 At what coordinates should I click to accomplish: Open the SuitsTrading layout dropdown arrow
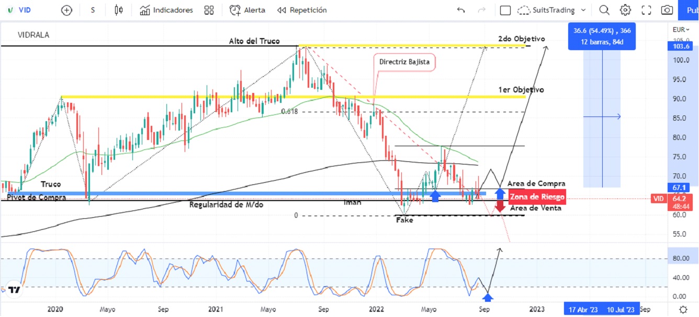click(x=583, y=10)
